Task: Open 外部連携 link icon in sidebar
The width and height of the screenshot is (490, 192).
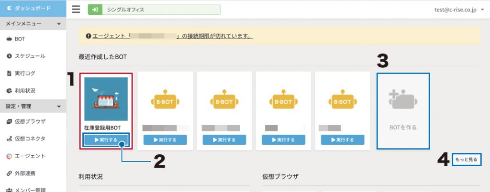Action: pyautogui.click(x=9, y=173)
